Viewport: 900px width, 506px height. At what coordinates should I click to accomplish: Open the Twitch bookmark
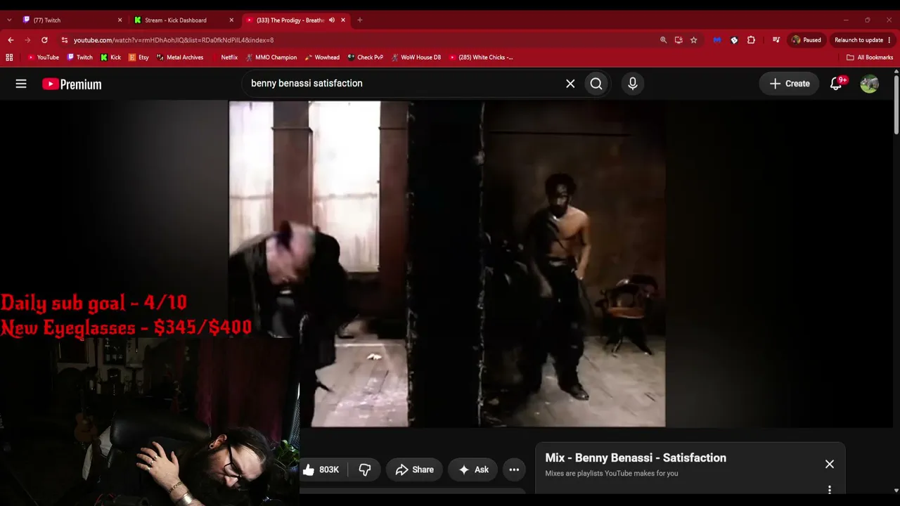[x=79, y=58]
